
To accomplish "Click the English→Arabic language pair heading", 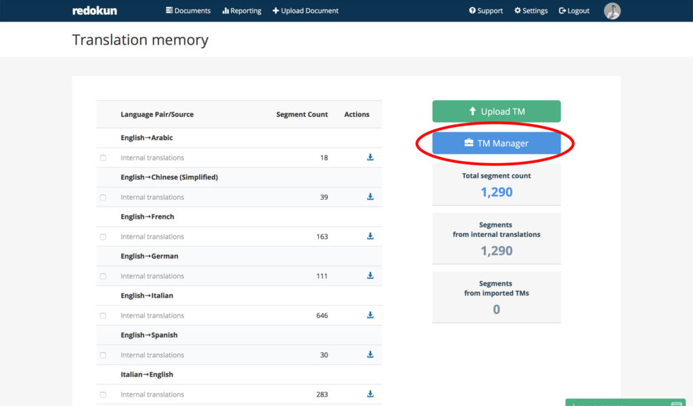I will click(147, 138).
